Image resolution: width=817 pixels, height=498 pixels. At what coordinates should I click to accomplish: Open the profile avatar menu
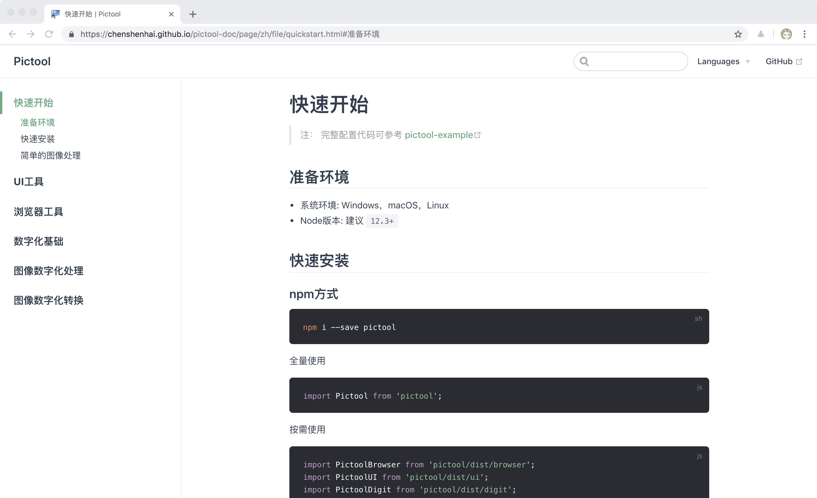point(786,34)
